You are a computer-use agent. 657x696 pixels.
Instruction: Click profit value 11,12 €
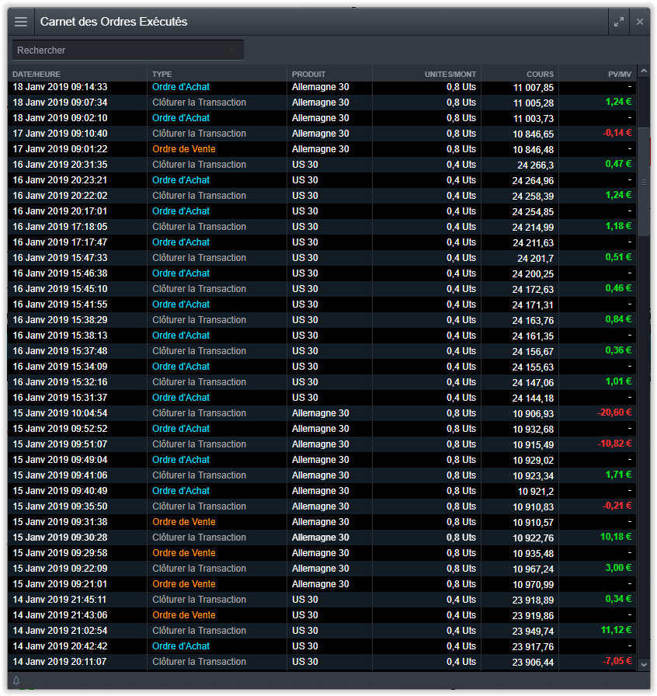(x=616, y=630)
